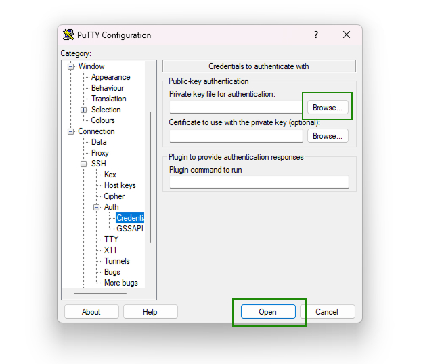Click the Cancel button
The image size is (421, 364).
326,312
